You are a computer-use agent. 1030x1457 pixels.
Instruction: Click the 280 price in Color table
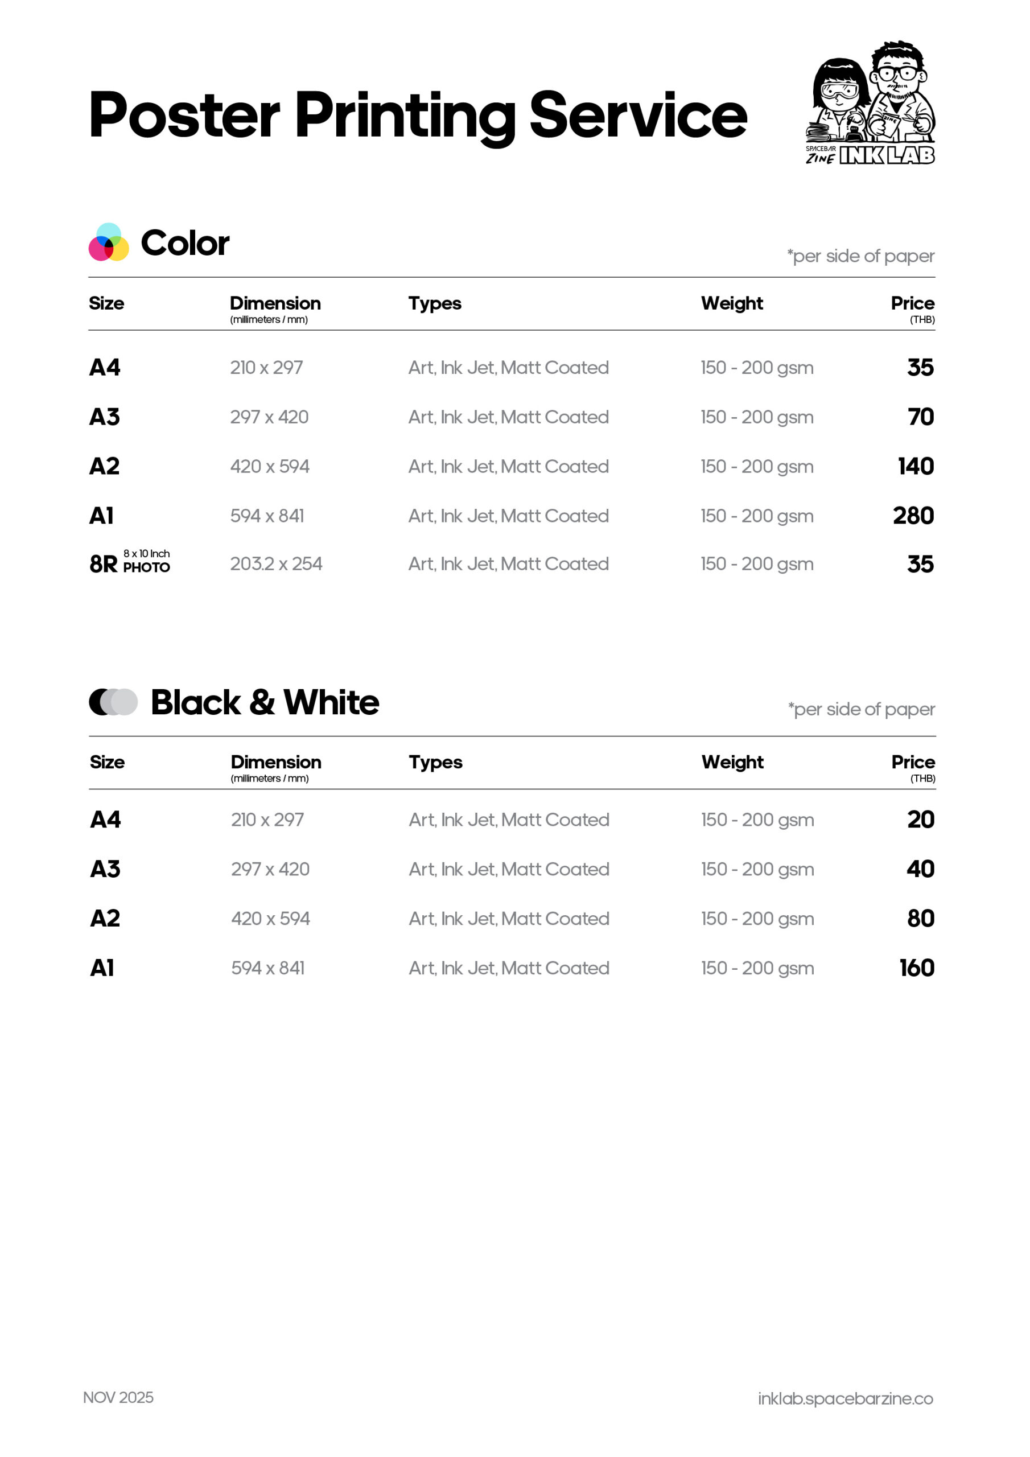[913, 515]
